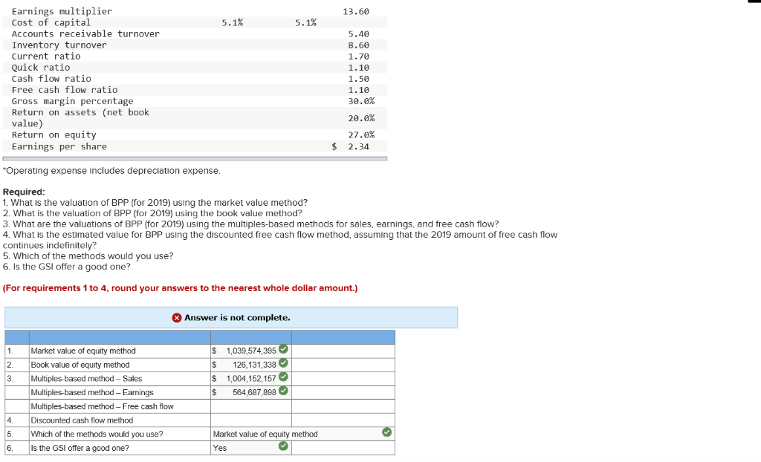Image resolution: width=761 pixels, height=462 pixels.
Task: Click the 'Multiples-based method – Sales' label
Action: (x=86, y=379)
